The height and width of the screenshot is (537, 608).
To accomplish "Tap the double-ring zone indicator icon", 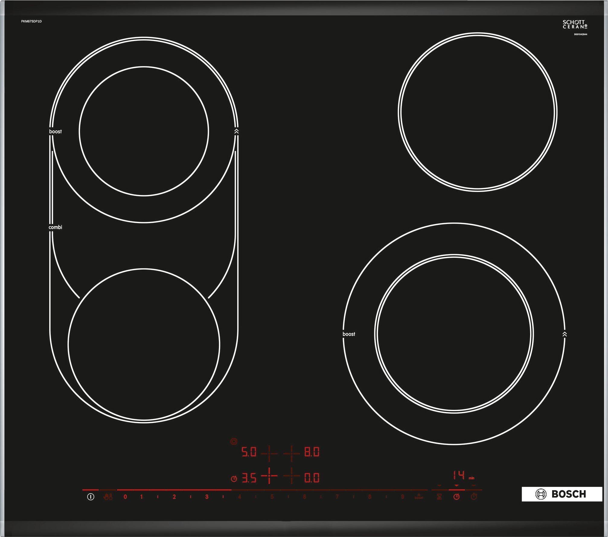I will 234,442.
